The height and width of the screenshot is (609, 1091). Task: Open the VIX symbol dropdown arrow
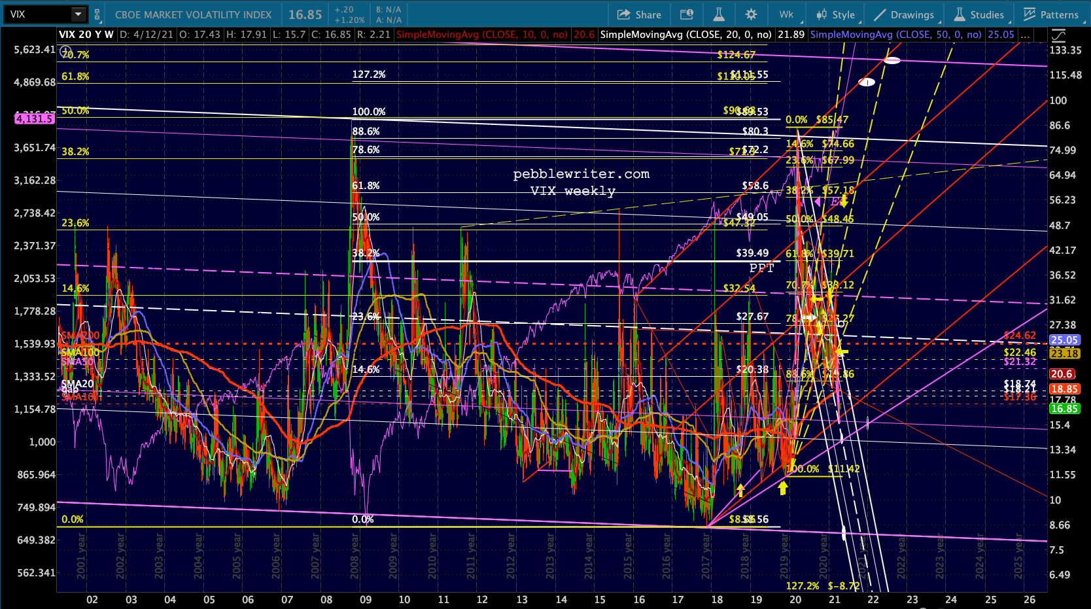(78, 14)
